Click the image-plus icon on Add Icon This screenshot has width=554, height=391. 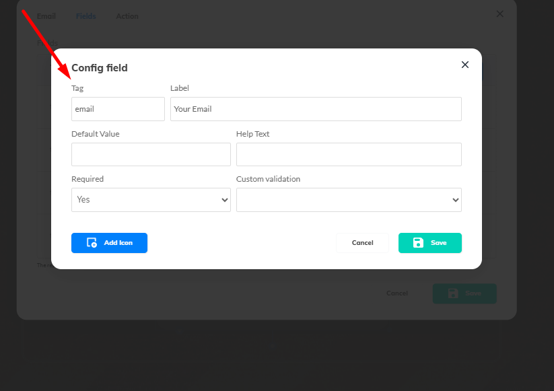click(92, 243)
